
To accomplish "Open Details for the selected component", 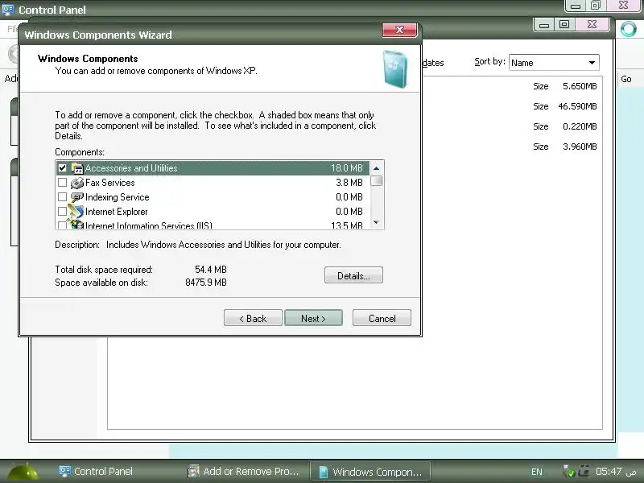I will coord(353,275).
